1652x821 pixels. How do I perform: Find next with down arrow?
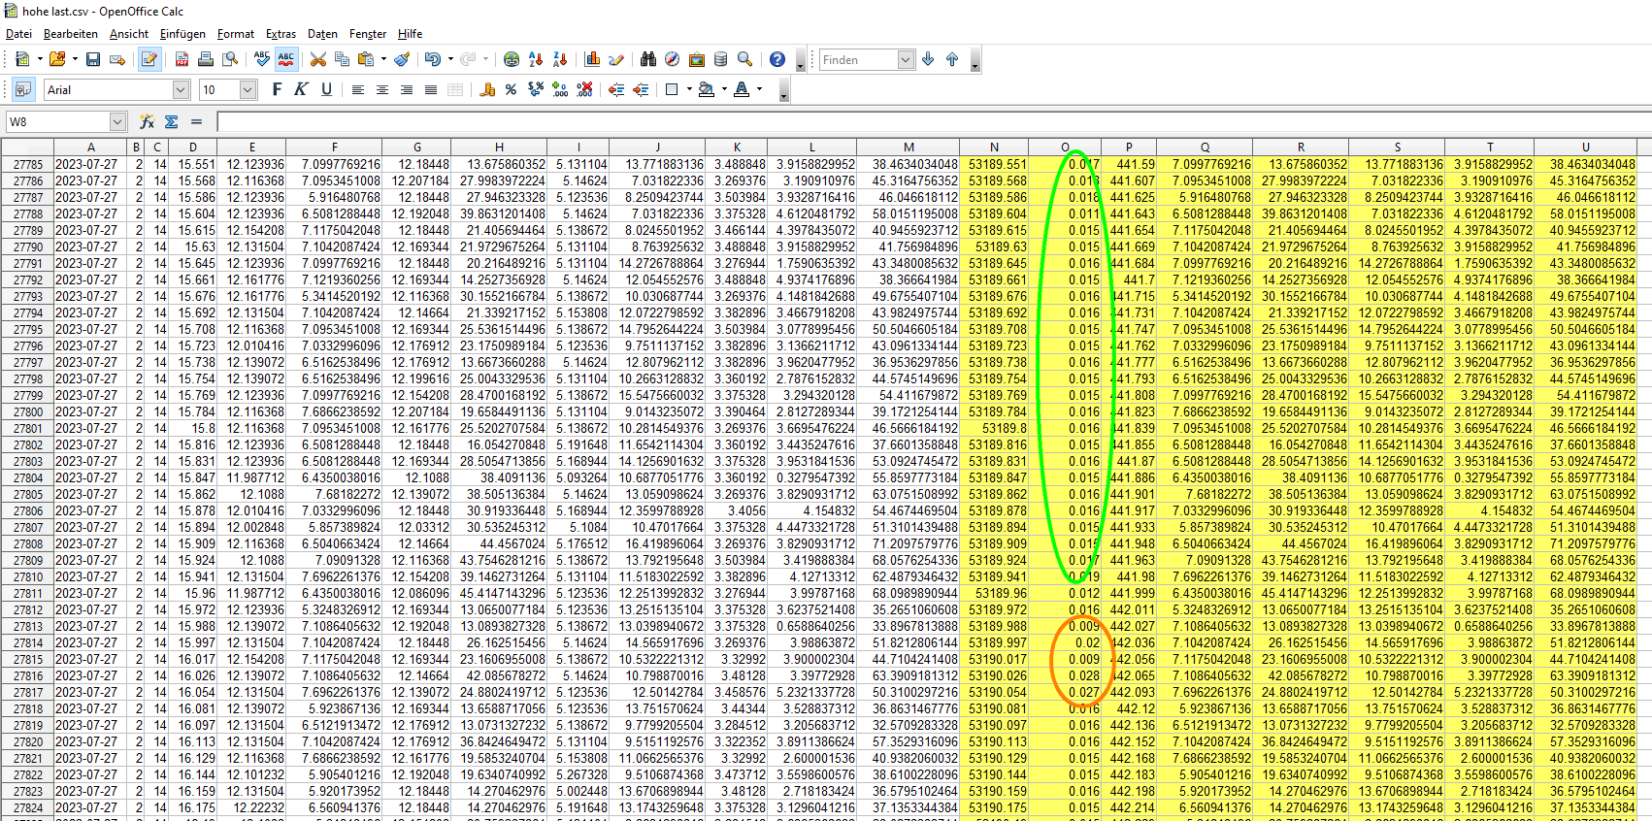(x=928, y=59)
